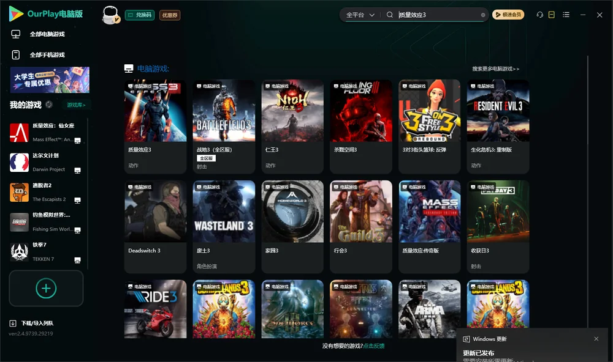The width and height of the screenshot is (613, 362).
Task: Open 质量效应: 仙女座 in my games
Action: tap(47, 133)
